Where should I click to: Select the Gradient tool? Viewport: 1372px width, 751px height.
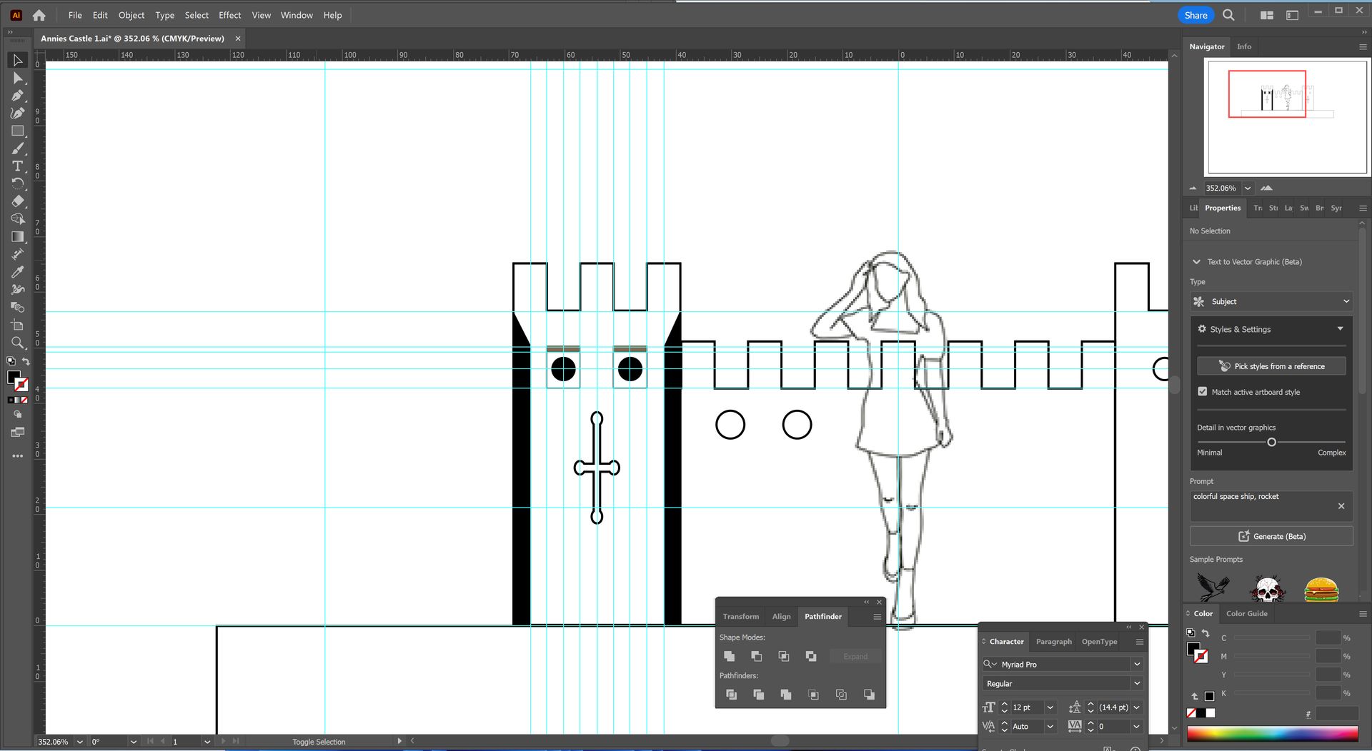18,236
